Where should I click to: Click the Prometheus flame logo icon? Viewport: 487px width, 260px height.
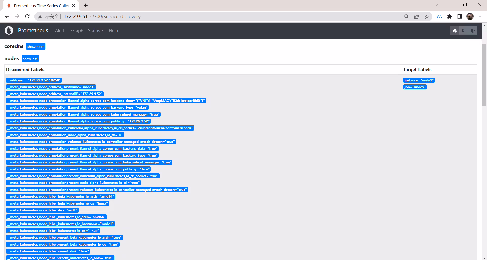(x=9, y=30)
